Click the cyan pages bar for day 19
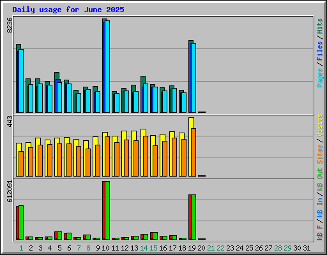The image size is (327, 255). (194, 78)
